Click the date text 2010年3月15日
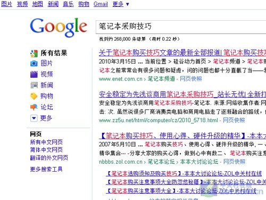This screenshot has width=266, height=200. click(118, 61)
